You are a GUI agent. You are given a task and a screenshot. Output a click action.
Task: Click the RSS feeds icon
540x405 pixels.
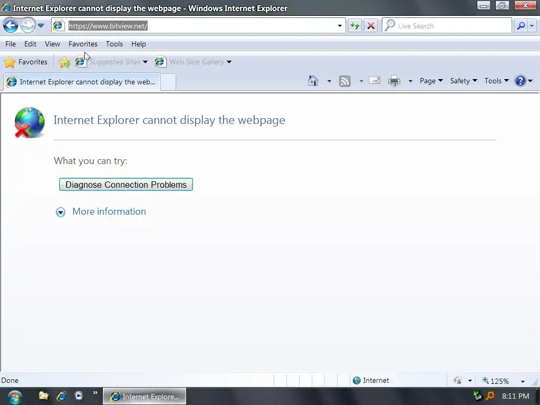tap(345, 81)
